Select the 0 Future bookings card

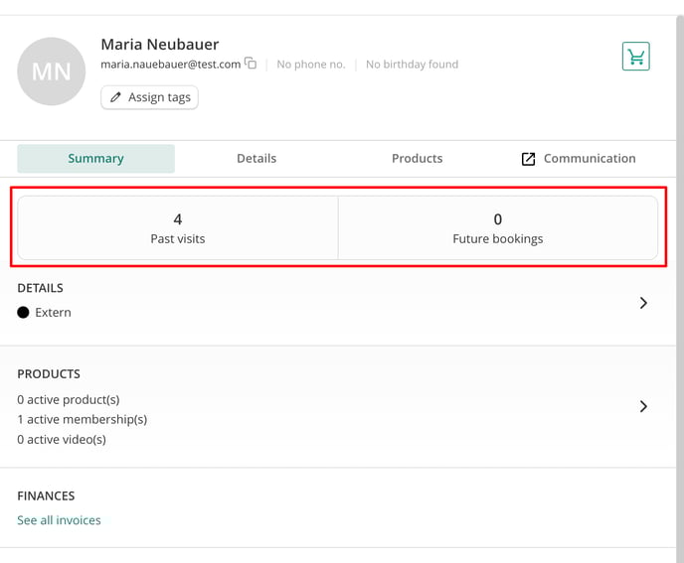498,228
